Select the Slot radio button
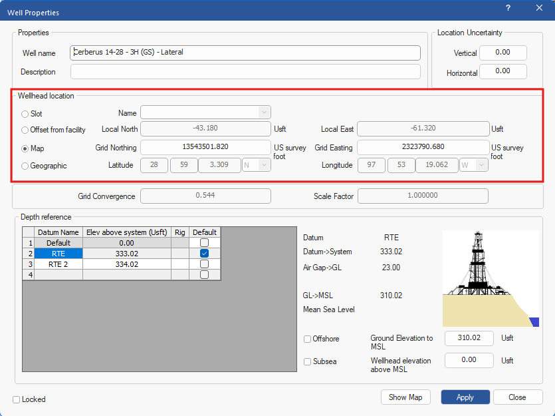The height and width of the screenshot is (416, 555). point(25,114)
